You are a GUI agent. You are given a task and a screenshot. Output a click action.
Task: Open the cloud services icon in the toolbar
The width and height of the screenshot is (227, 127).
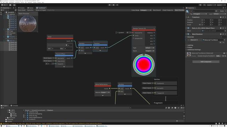10,5
